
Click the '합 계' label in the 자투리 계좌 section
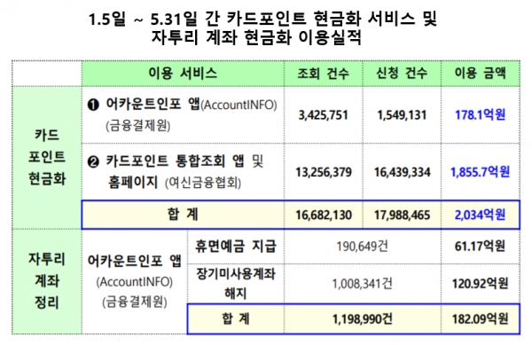[236, 318]
